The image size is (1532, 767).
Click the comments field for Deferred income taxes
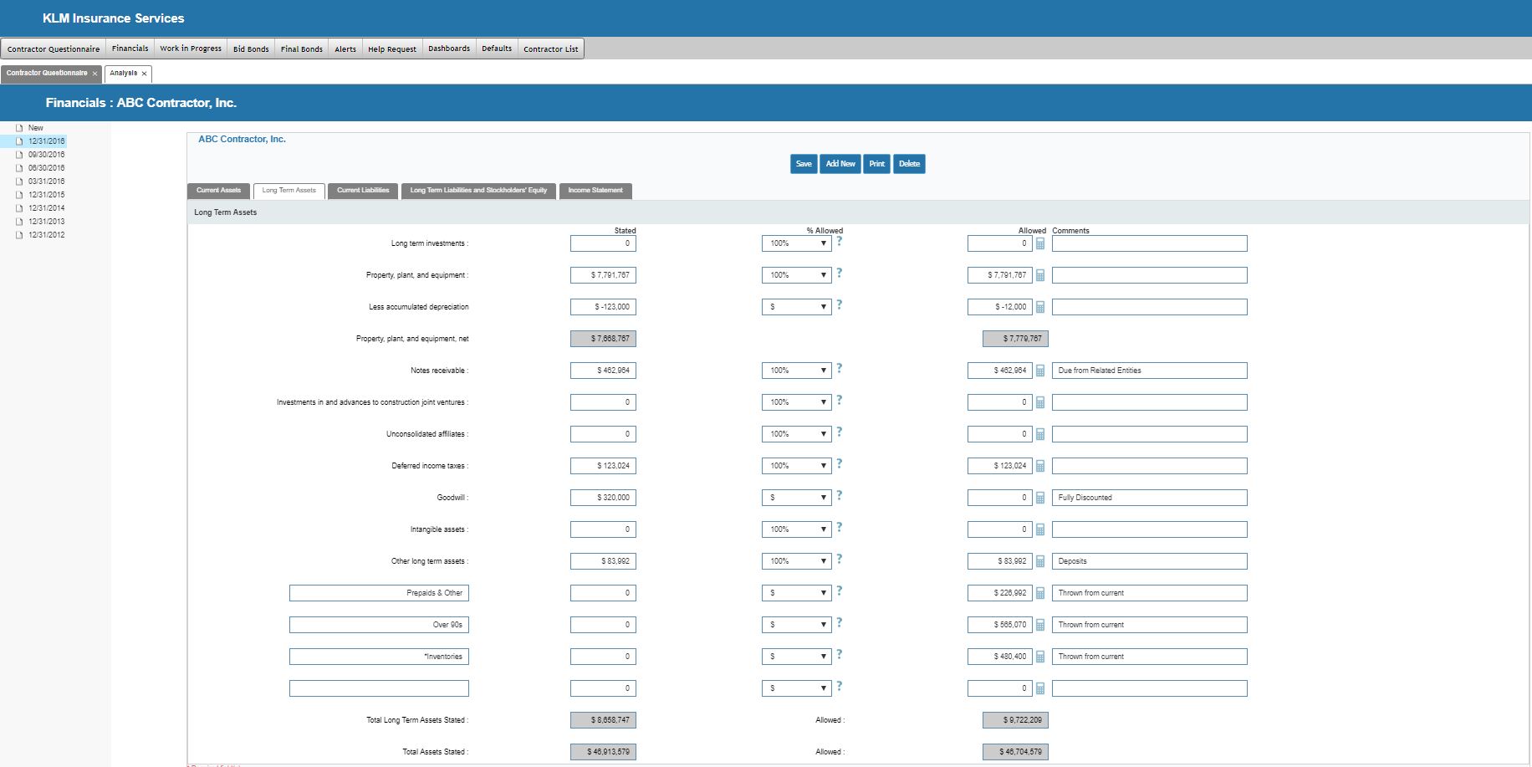1149,466
